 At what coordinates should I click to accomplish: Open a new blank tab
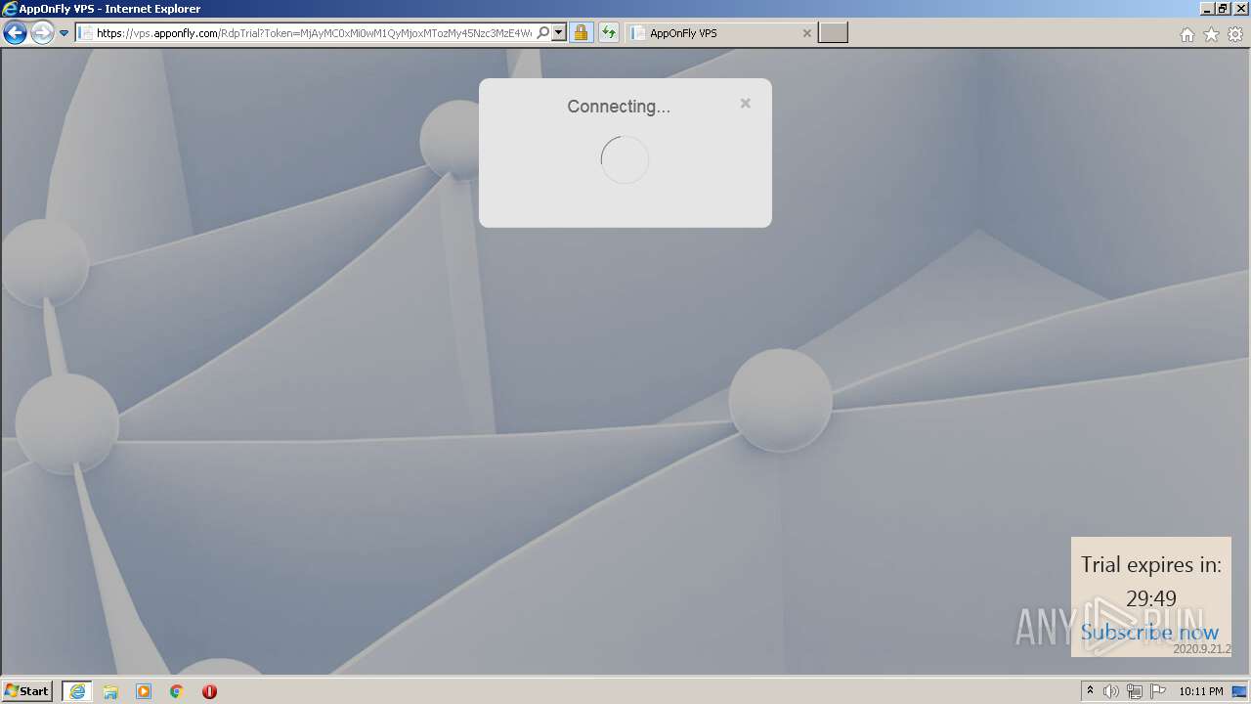833,33
